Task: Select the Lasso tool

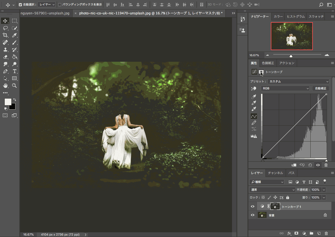Action: point(5,28)
